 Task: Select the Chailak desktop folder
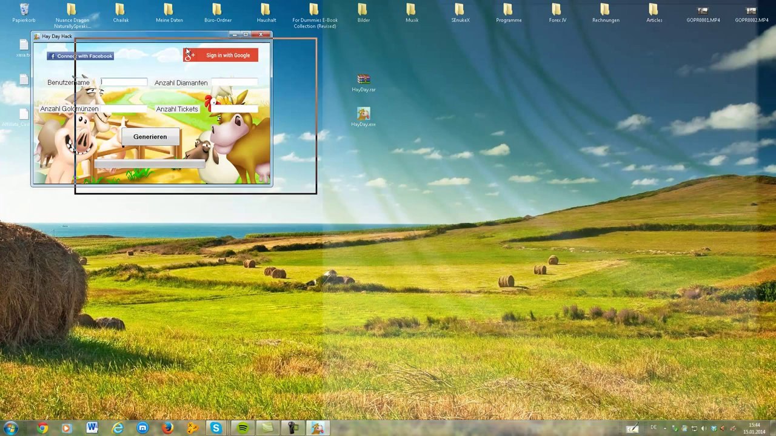pos(121,13)
